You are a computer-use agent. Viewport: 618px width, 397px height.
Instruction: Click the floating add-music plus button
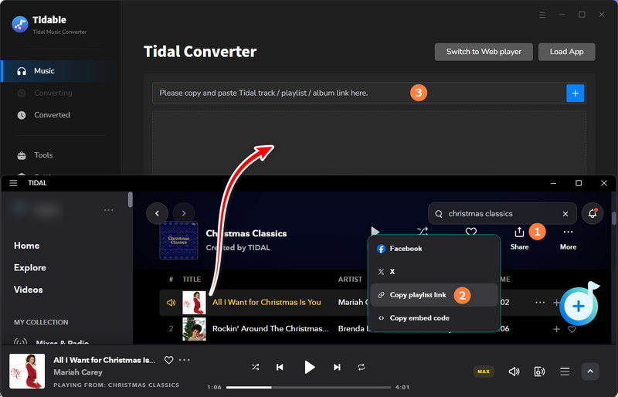click(x=578, y=307)
